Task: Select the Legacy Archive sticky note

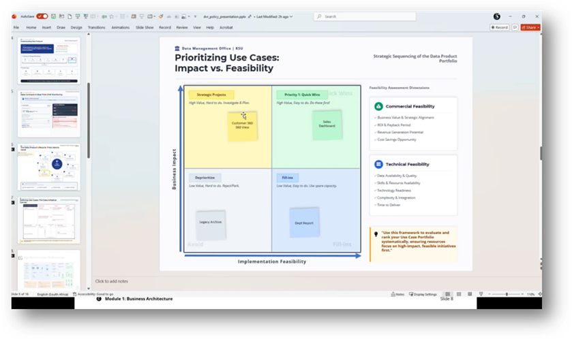Action: pos(211,225)
